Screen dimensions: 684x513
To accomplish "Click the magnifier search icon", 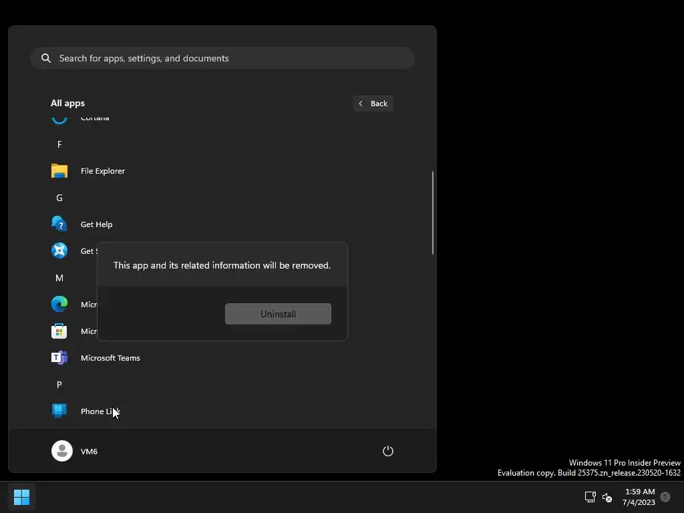I will pos(46,58).
